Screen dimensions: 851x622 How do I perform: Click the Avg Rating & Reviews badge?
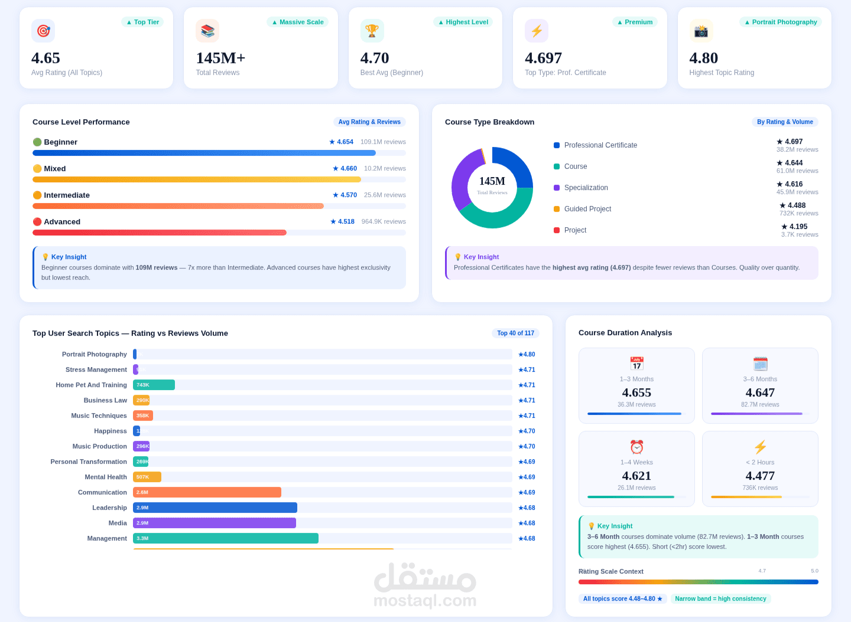click(x=369, y=122)
